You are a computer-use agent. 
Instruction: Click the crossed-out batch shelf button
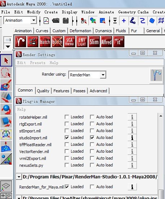[57, 42]
